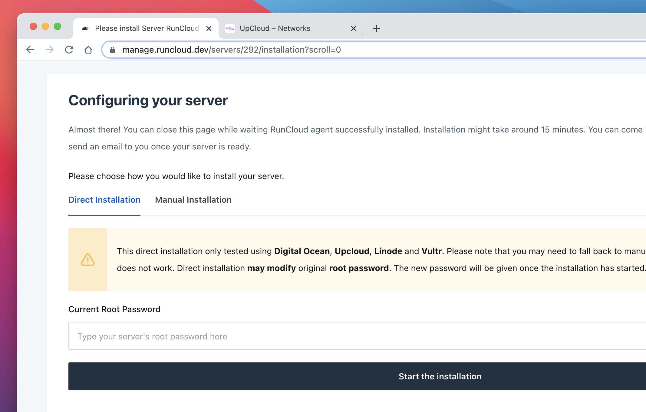Click the Start the installation button
This screenshot has height=412, width=646.
(x=357, y=376)
